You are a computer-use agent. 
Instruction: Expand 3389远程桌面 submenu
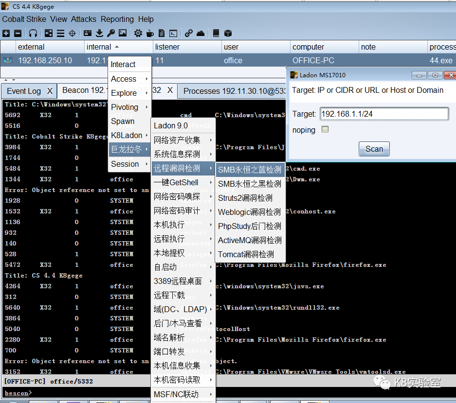point(183,281)
